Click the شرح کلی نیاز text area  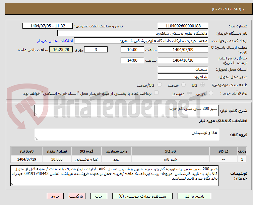126,111
